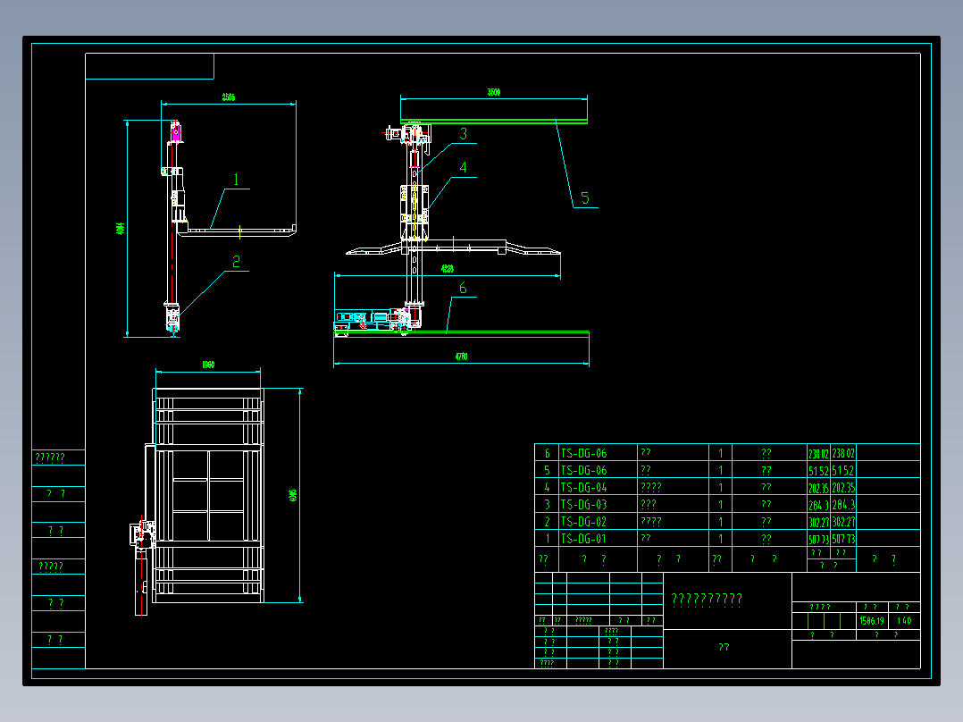Click the TS-DG-01 cell in parts list
Screen dimensions: 963x722
point(583,539)
